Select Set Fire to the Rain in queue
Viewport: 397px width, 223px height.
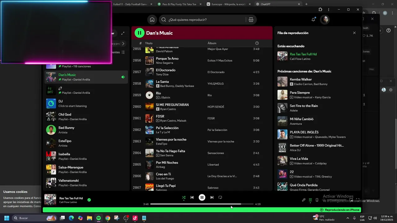[x=317, y=108]
